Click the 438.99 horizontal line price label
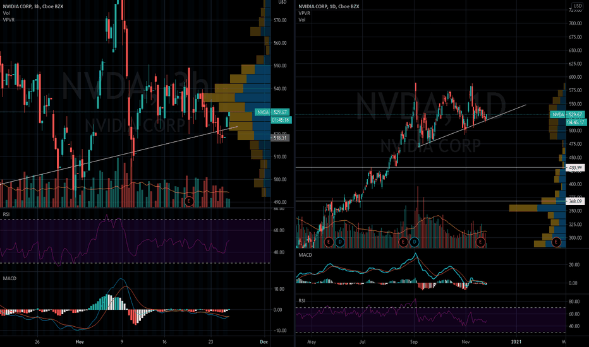Image resolution: width=589 pixels, height=347 pixels. pyautogui.click(x=574, y=168)
